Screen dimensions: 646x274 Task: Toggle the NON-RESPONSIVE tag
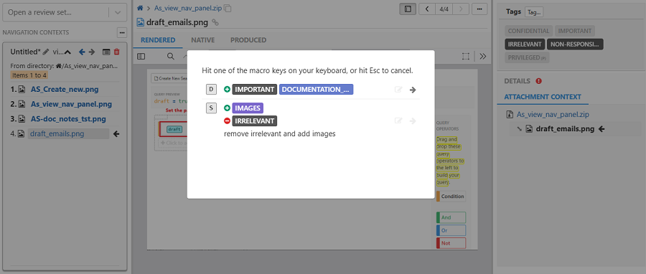pos(575,44)
